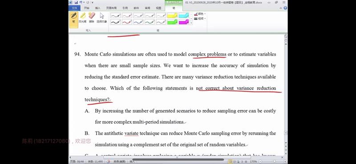Viewport: 356px width, 164px height.
Task: Pick the thin red pen style, top row
Action: [127, 16]
